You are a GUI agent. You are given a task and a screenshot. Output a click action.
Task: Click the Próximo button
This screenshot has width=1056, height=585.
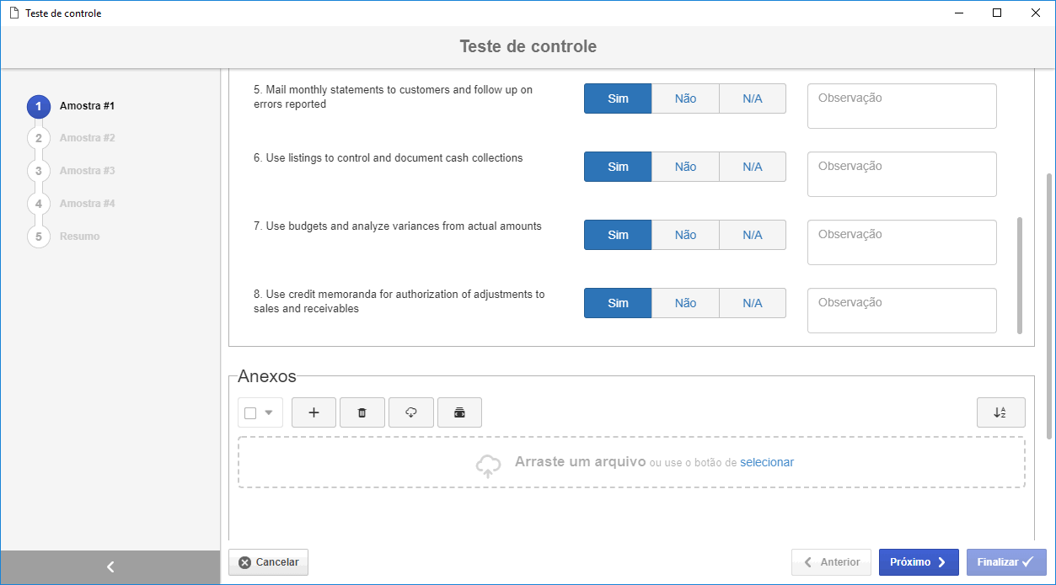919,562
